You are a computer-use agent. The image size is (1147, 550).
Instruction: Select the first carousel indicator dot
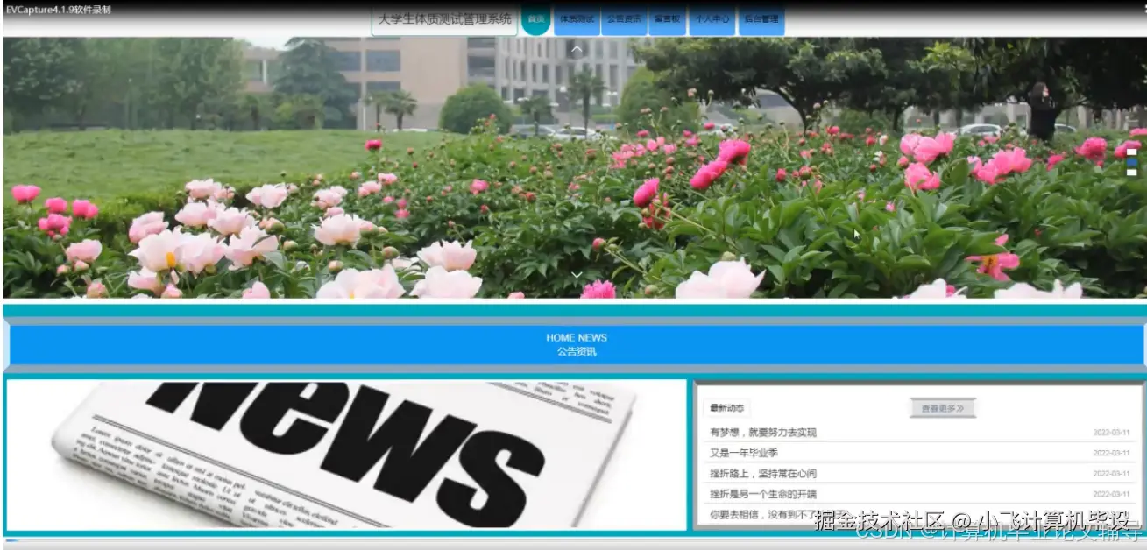1131,152
